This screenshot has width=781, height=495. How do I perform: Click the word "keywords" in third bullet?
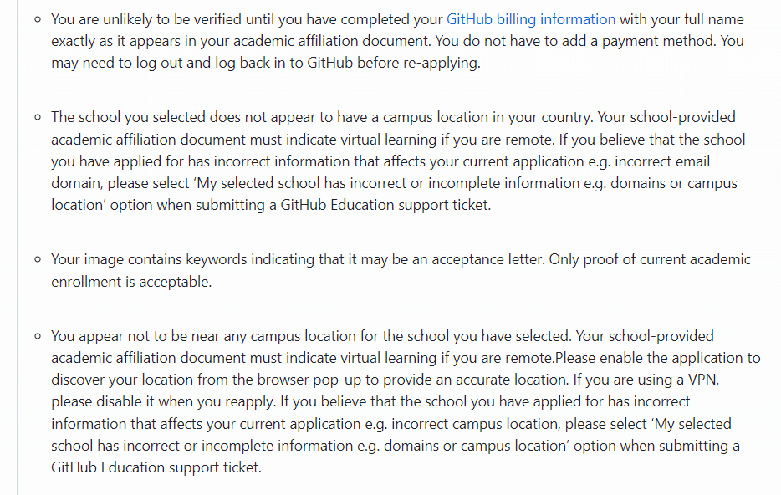click(x=217, y=259)
